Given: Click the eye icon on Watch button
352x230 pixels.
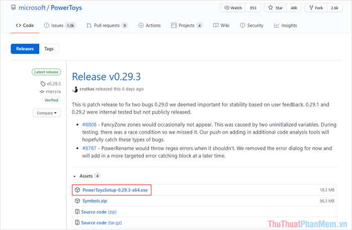Looking at the screenshot, I should click(x=227, y=8).
